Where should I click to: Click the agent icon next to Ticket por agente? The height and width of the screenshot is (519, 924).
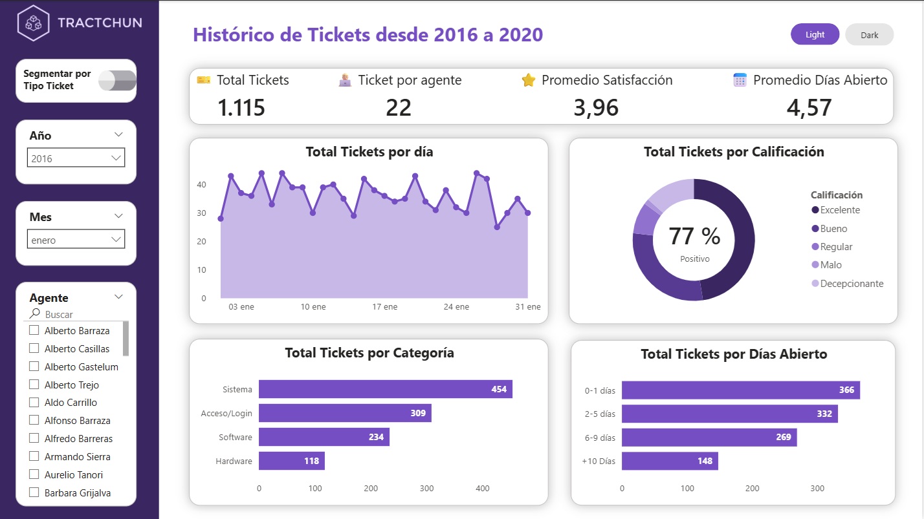point(345,79)
